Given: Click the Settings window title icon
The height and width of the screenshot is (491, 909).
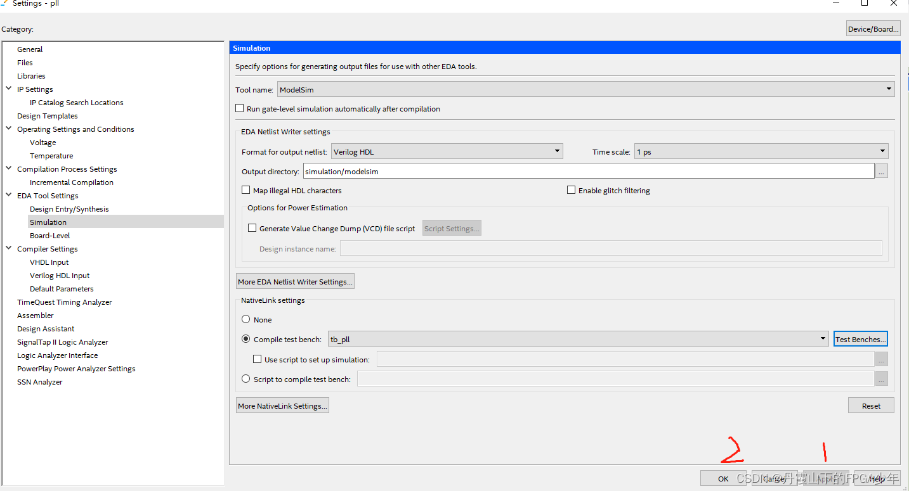Looking at the screenshot, I should (5, 3).
